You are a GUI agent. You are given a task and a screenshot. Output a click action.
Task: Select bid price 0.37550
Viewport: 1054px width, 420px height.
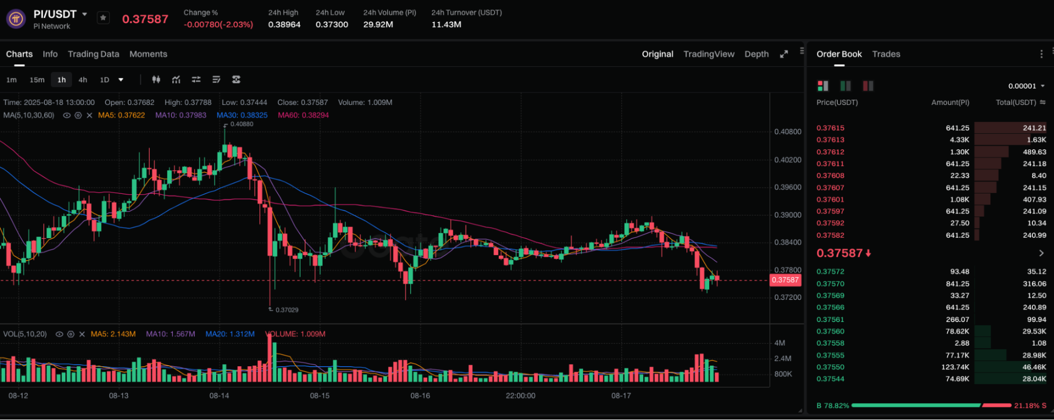tap(830, 367)
